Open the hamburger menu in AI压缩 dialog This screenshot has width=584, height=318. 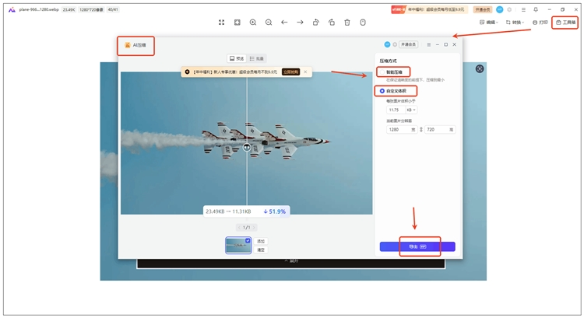tap(429, 44)
